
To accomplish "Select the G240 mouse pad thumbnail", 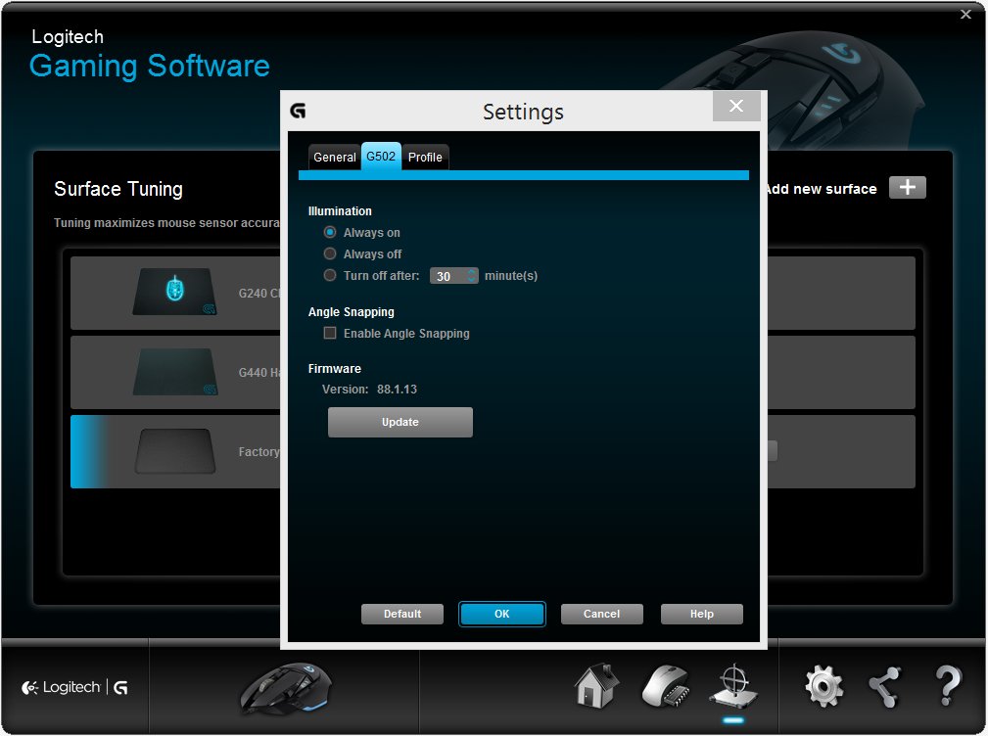I will 174,292.
